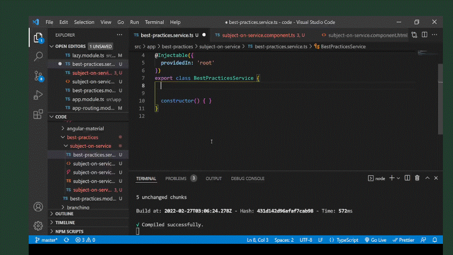Split the editor to the right

[x=424, y=35]
